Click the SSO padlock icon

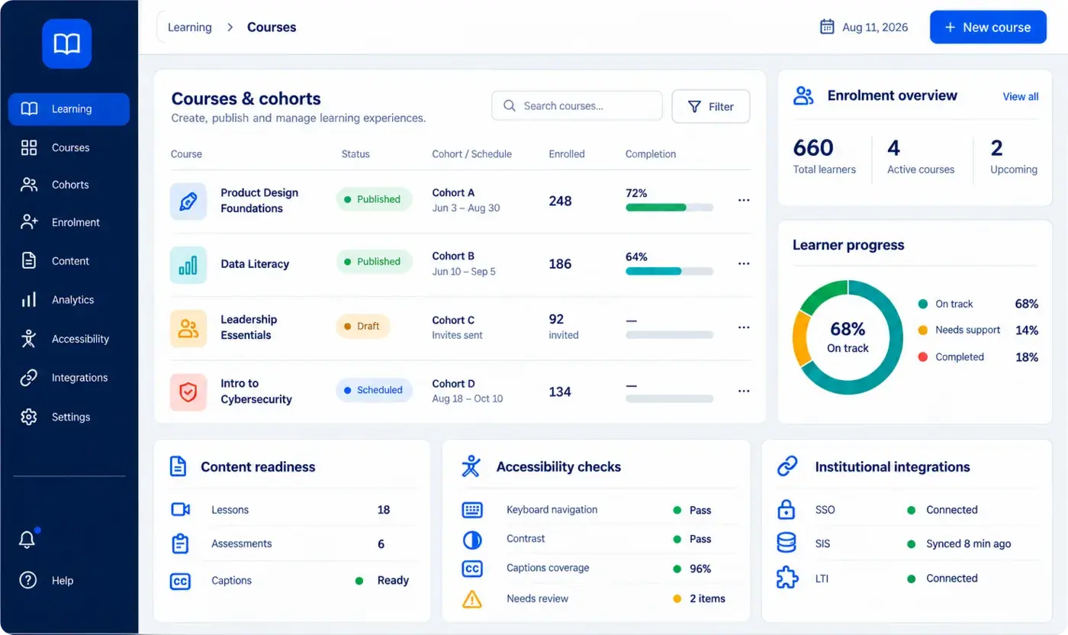click(787, 509)
